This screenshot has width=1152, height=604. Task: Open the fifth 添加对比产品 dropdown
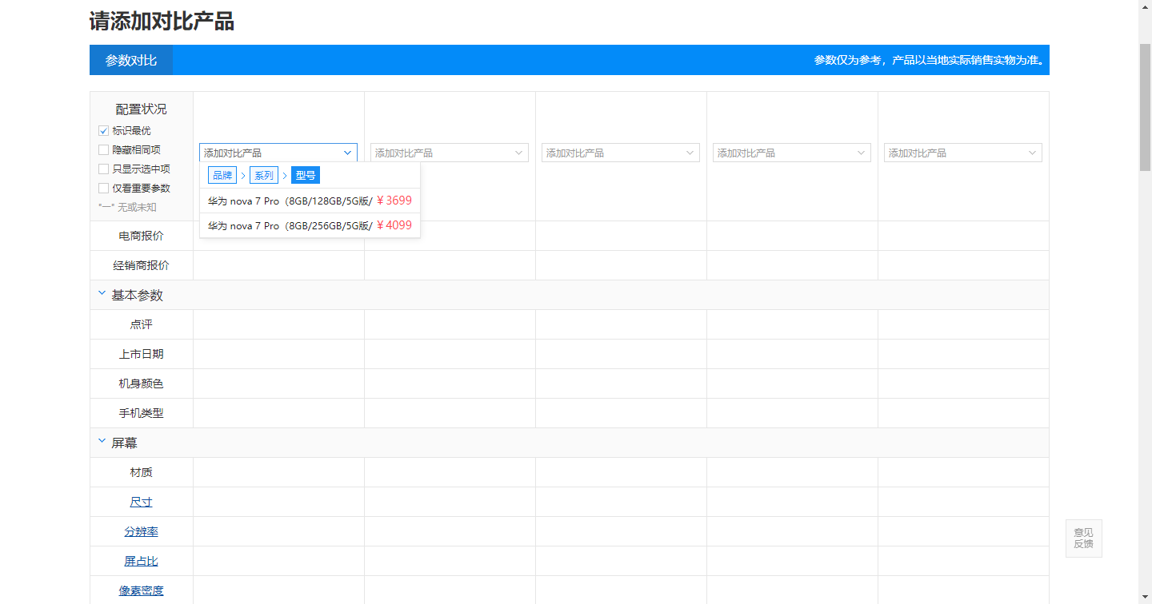963,153
